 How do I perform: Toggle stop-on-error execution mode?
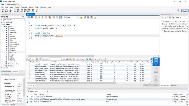click(x=50, y=17)
